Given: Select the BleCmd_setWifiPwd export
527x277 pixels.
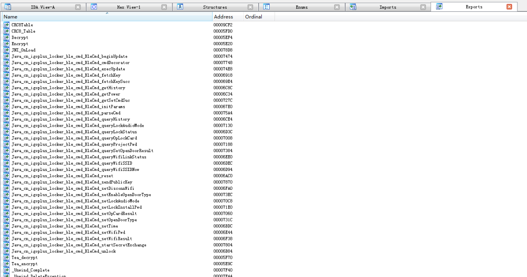Looking at the screenshot, I should [69, 232].
